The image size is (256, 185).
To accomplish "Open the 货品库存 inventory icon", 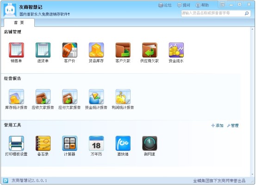I will click(96, 50).
